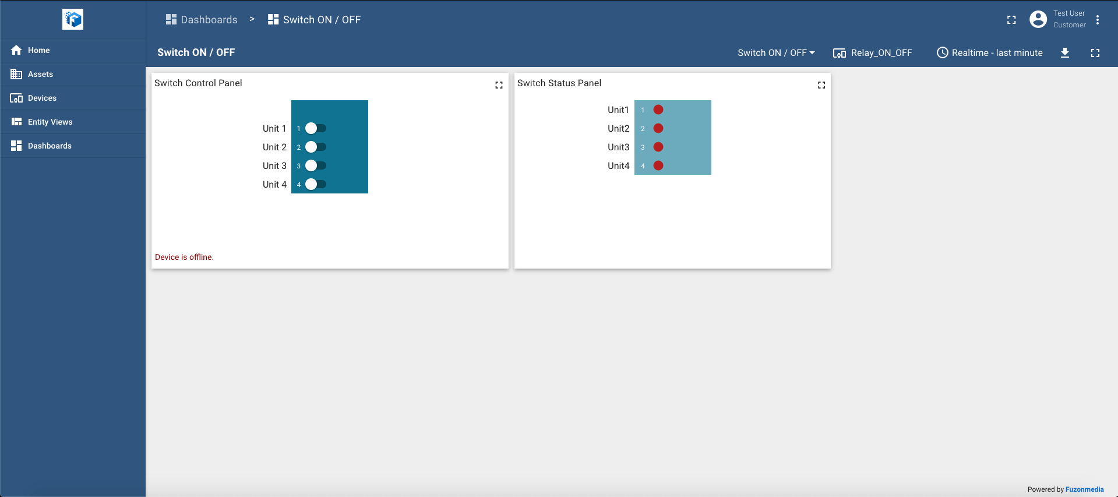This screenshot has height=497, width=1118.
Task: Toggle the Unit 2 switch
Action: (315, 147)
